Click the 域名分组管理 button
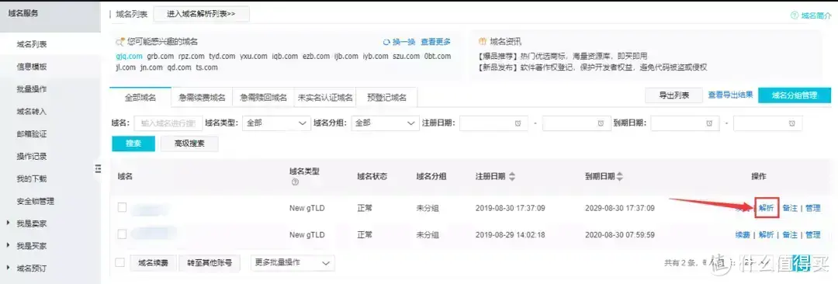 [x=795, y=95]
